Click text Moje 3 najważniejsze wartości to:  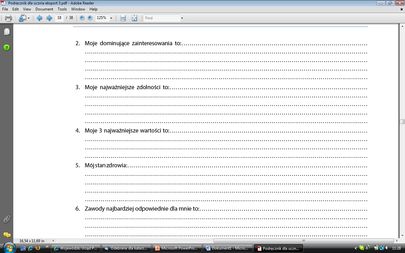pos(127,131)
